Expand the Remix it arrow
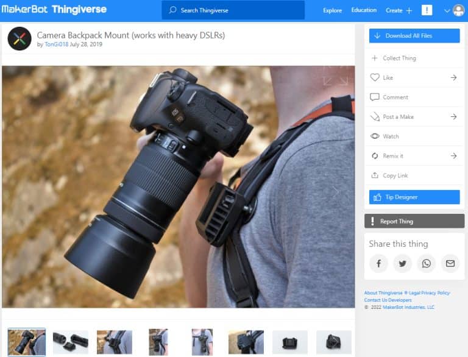Viewport: 468px width, 357px height. click(x=453, y=156)
